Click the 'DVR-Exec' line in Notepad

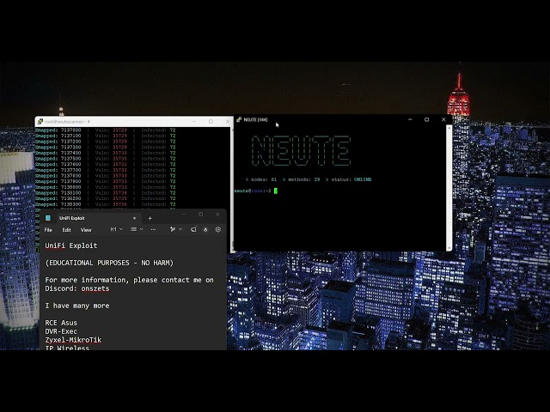click(61, 331)
